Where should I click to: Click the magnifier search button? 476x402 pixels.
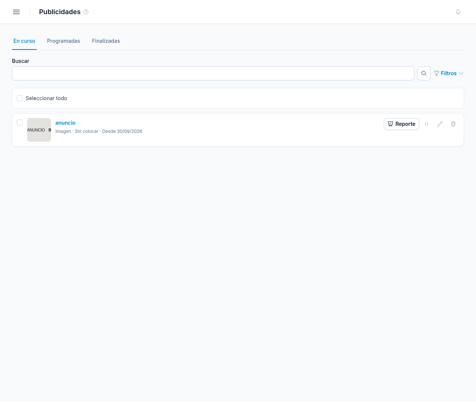pos(424,73)
